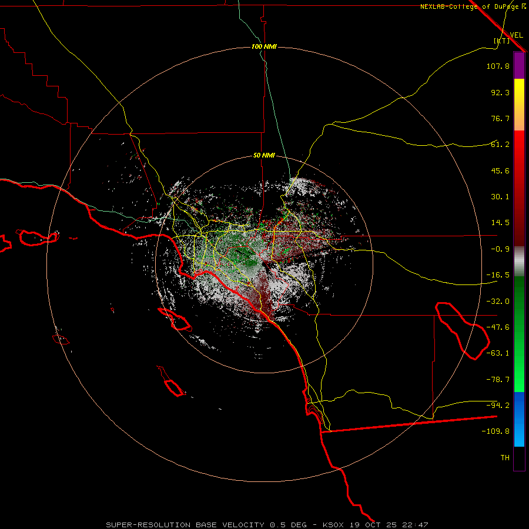The height and width of the screenshot is (529, 529).
Task: Click the bright green segment of color bar
Action: tap(519, 334)
